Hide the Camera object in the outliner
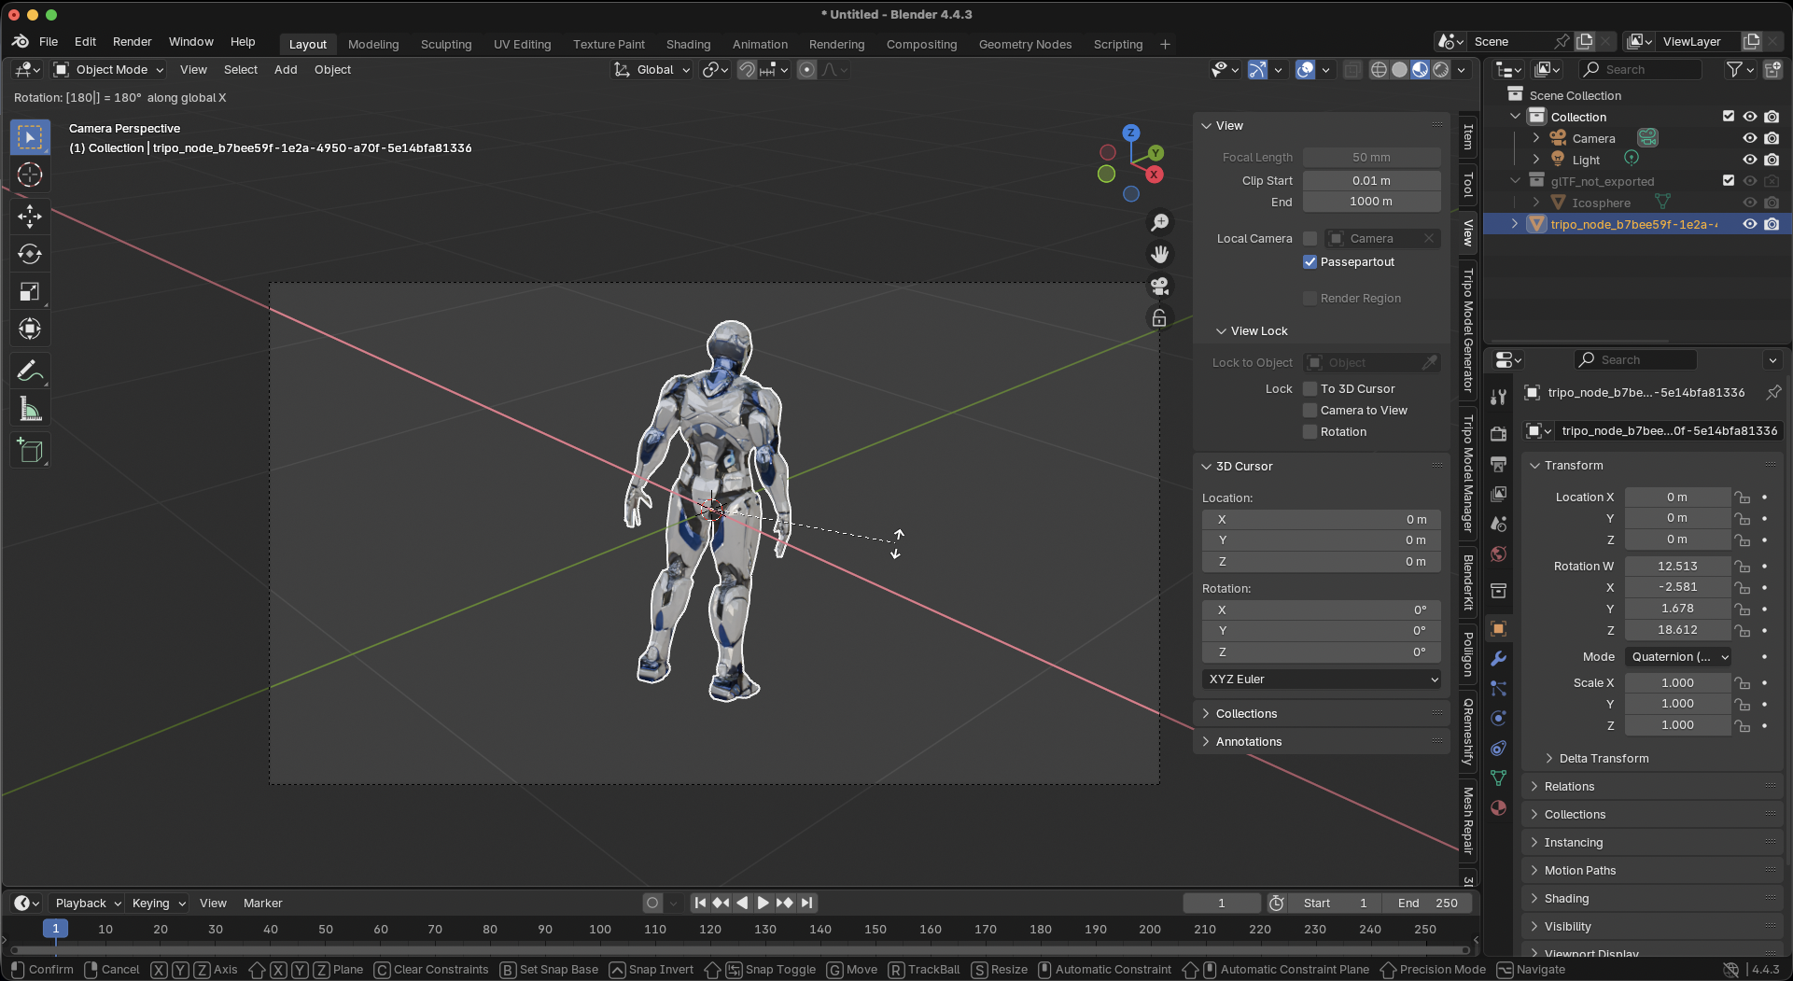 tap(1750, 138)
